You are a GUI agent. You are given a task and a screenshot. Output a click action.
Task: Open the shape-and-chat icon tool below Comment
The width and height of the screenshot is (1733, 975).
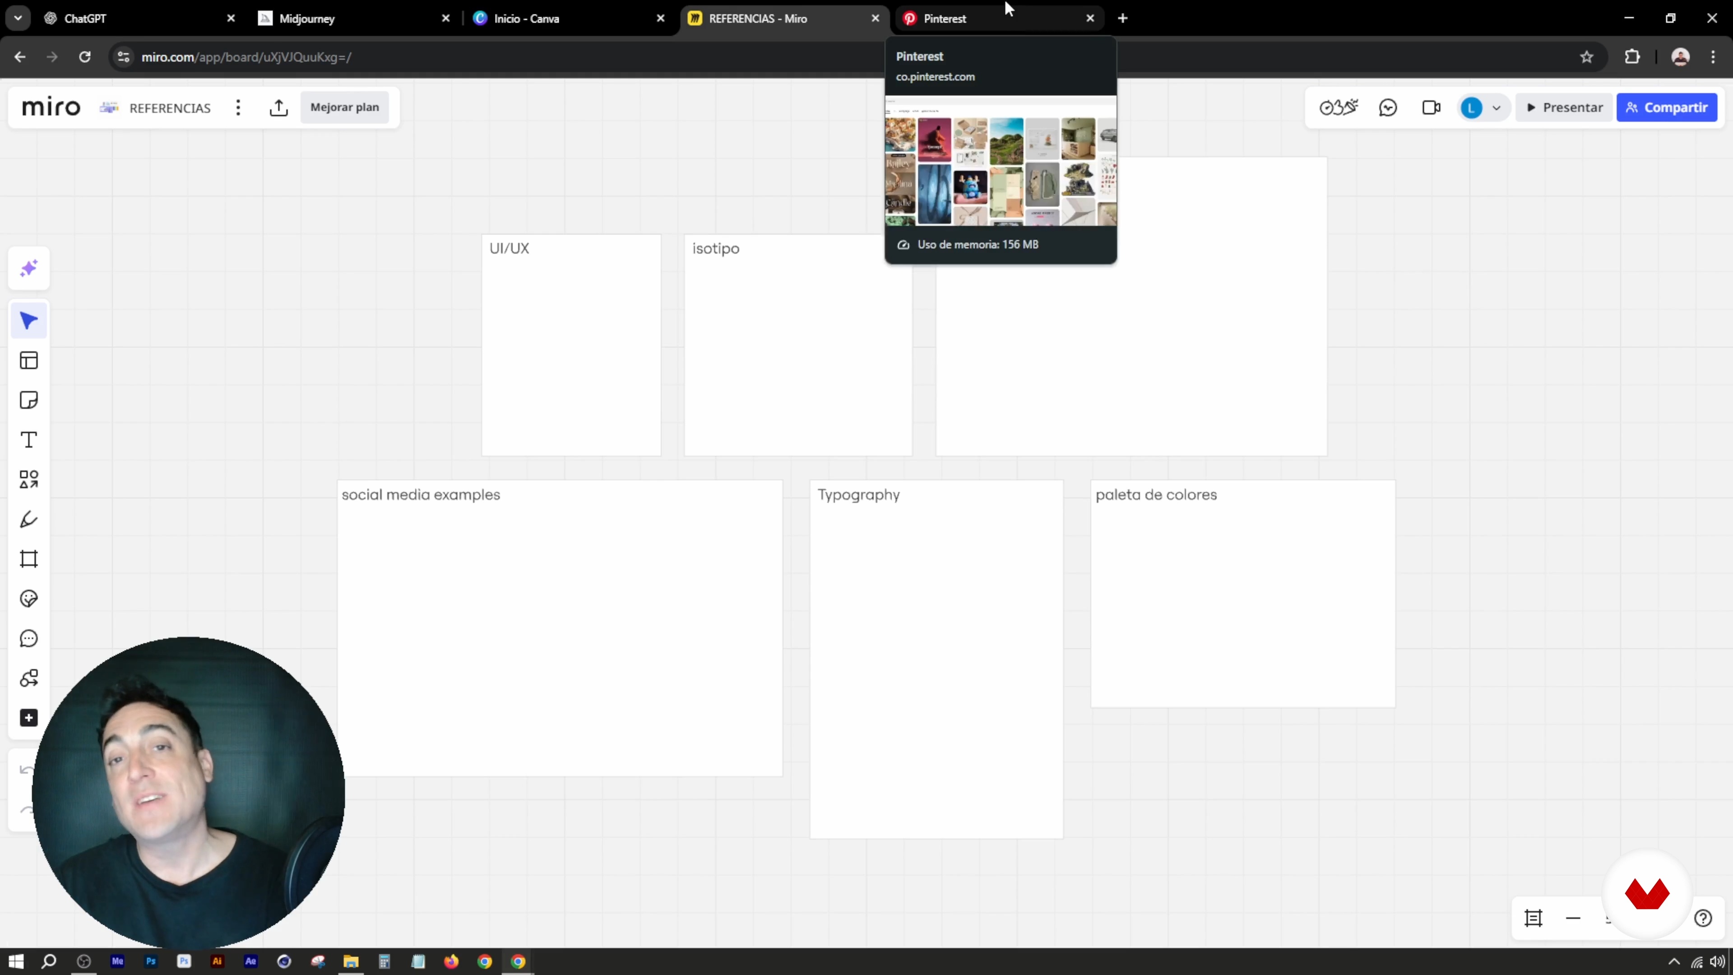[x=29, y=678]
